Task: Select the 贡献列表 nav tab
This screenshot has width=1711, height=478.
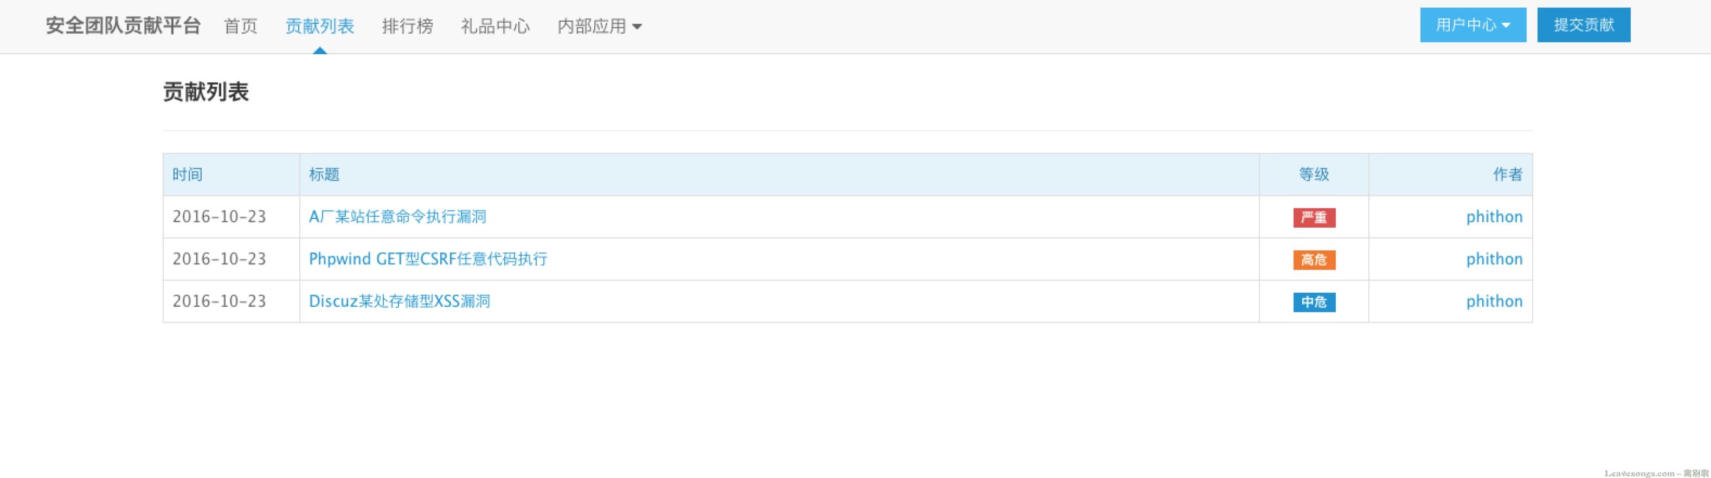Action: click(319, 26)
